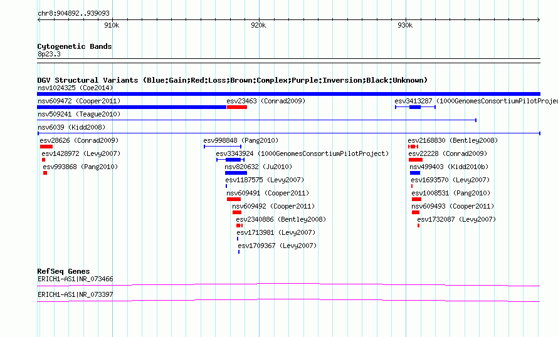This screenshot has width=558, height=337.
Task: Click the esv1187575 (Levy2007) label
Action: [265, 180]
